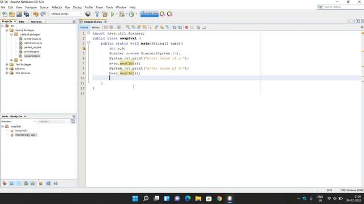Select palindrome.java in project tree
This screenshot has height=204, width=364.
33,43
